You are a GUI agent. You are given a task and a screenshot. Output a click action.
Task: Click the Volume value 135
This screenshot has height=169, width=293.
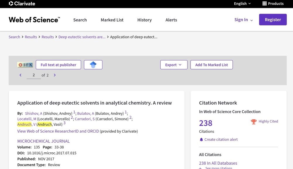click(37, 147)
